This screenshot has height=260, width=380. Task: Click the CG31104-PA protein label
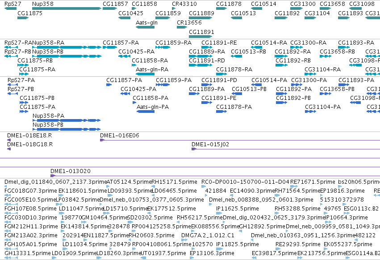pos(323,107)
